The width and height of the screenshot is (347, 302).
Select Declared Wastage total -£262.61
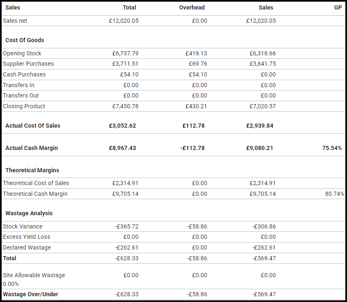pyautogui.click(x=127, y=247)
